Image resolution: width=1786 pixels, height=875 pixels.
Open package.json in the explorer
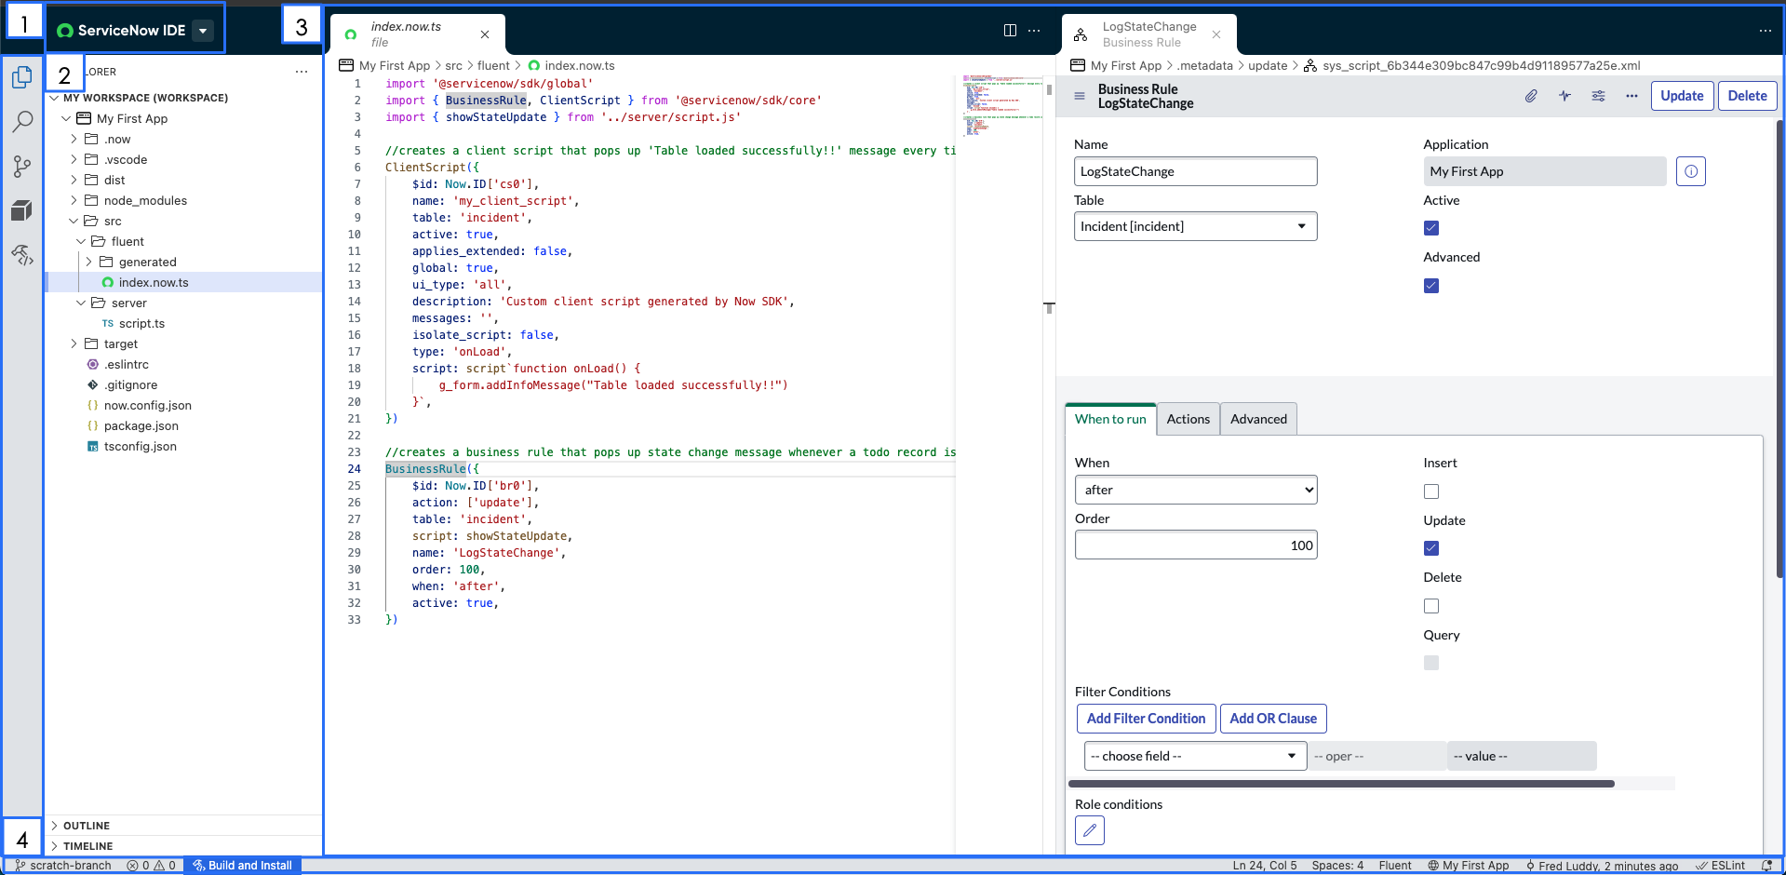pos(141,425)
